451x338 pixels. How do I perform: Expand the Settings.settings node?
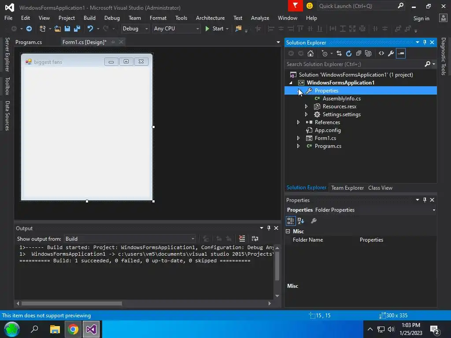(x=307, y=114)
